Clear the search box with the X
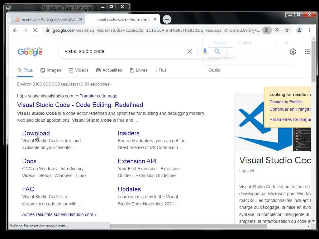This screenshot has width=319, height=239. tap(190, 51)
